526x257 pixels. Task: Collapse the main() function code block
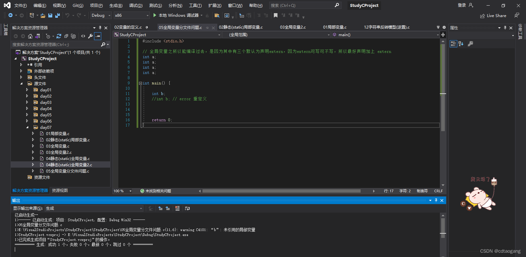pyautogui.click(x=140, y=83)
